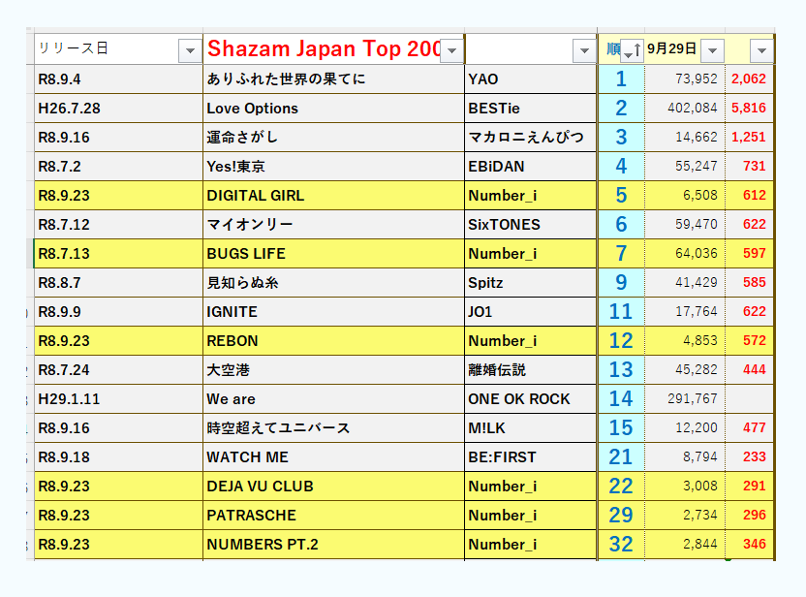Click the artist cell YAO
The height and width of the screenshot is (597, 806).
coord(531,79)
